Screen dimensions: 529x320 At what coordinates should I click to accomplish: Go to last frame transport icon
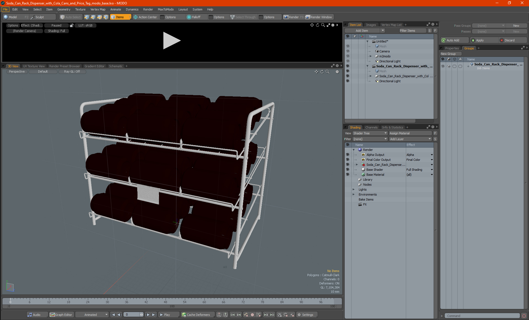point(154,315)
